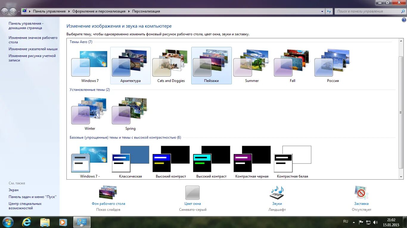Viewport: 407px width, 228px height.
Task: Open Фон рабочего стола slideshow icon
Action: 108,192
